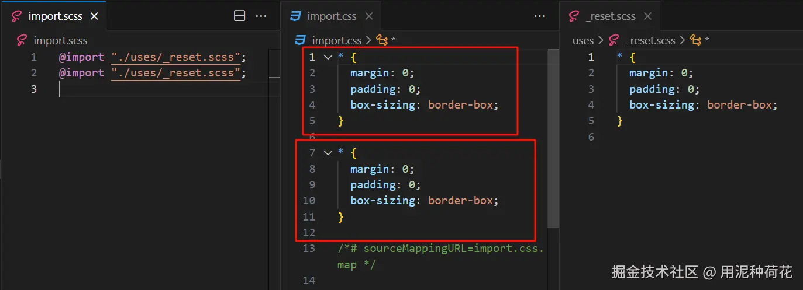The height and width of the screenshot is (290, 803).
Task: Click closing brace on line 11 of import.css
Action: click(x=341, y=217)
